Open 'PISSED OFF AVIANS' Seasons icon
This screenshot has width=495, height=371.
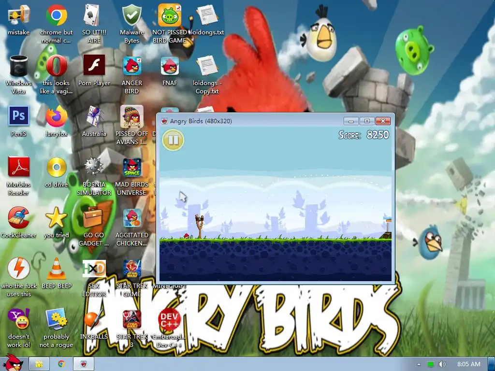click(x=131, y=116)
